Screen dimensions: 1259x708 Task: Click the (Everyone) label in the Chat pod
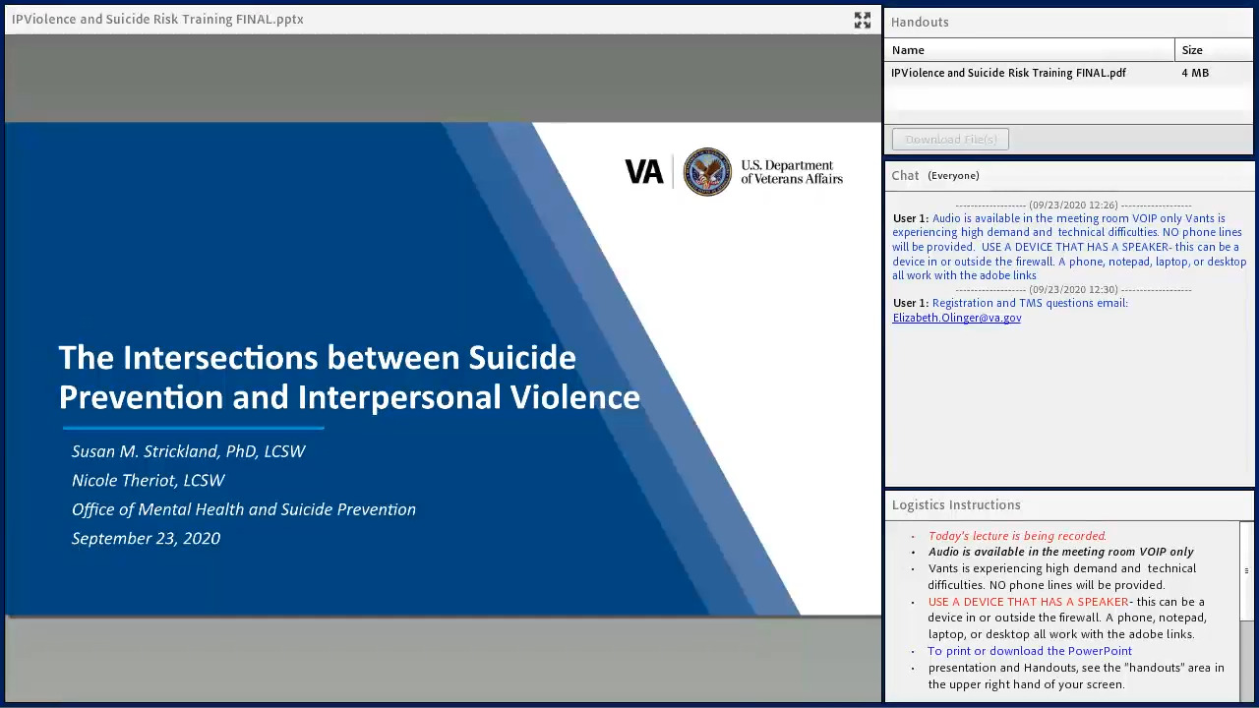pos(953,176)
